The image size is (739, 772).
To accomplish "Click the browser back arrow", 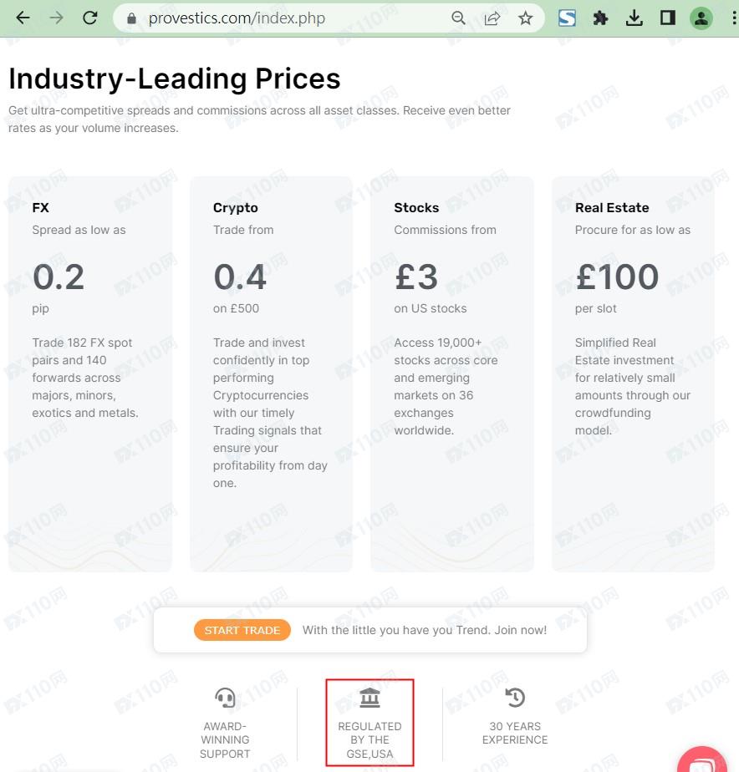I will (x=23, y=18).
